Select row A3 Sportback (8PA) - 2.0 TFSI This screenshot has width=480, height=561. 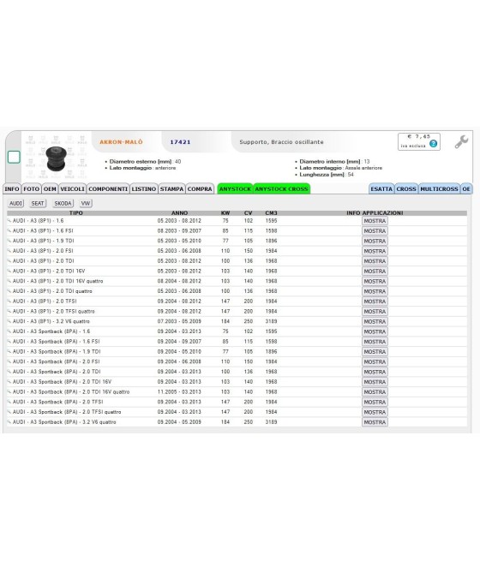point(237,402)
